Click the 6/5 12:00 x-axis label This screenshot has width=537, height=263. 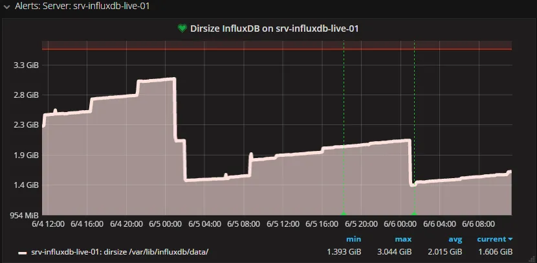(283, 224)
